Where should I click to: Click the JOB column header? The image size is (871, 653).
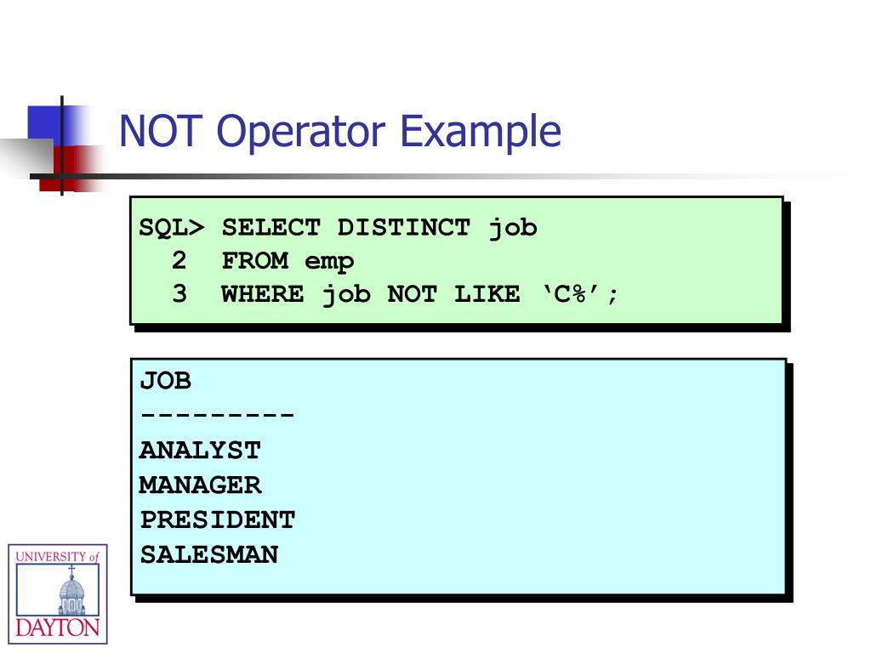(166, 382)
